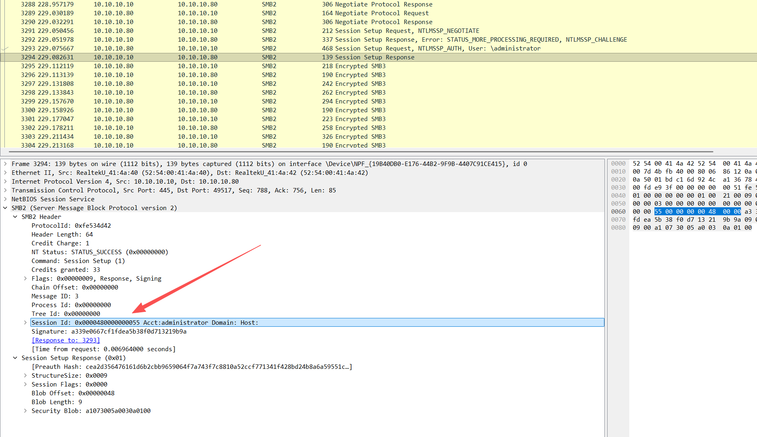Image resolution: width=757 pixels, height=437 pixels.
Task: Expand NetBIOS Session Service node
Action: click(x=5, y=199)
